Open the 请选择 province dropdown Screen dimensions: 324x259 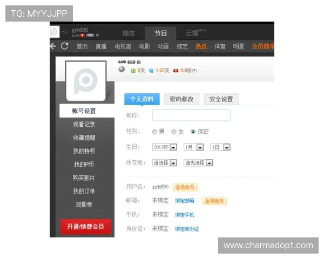pos(165,163)
